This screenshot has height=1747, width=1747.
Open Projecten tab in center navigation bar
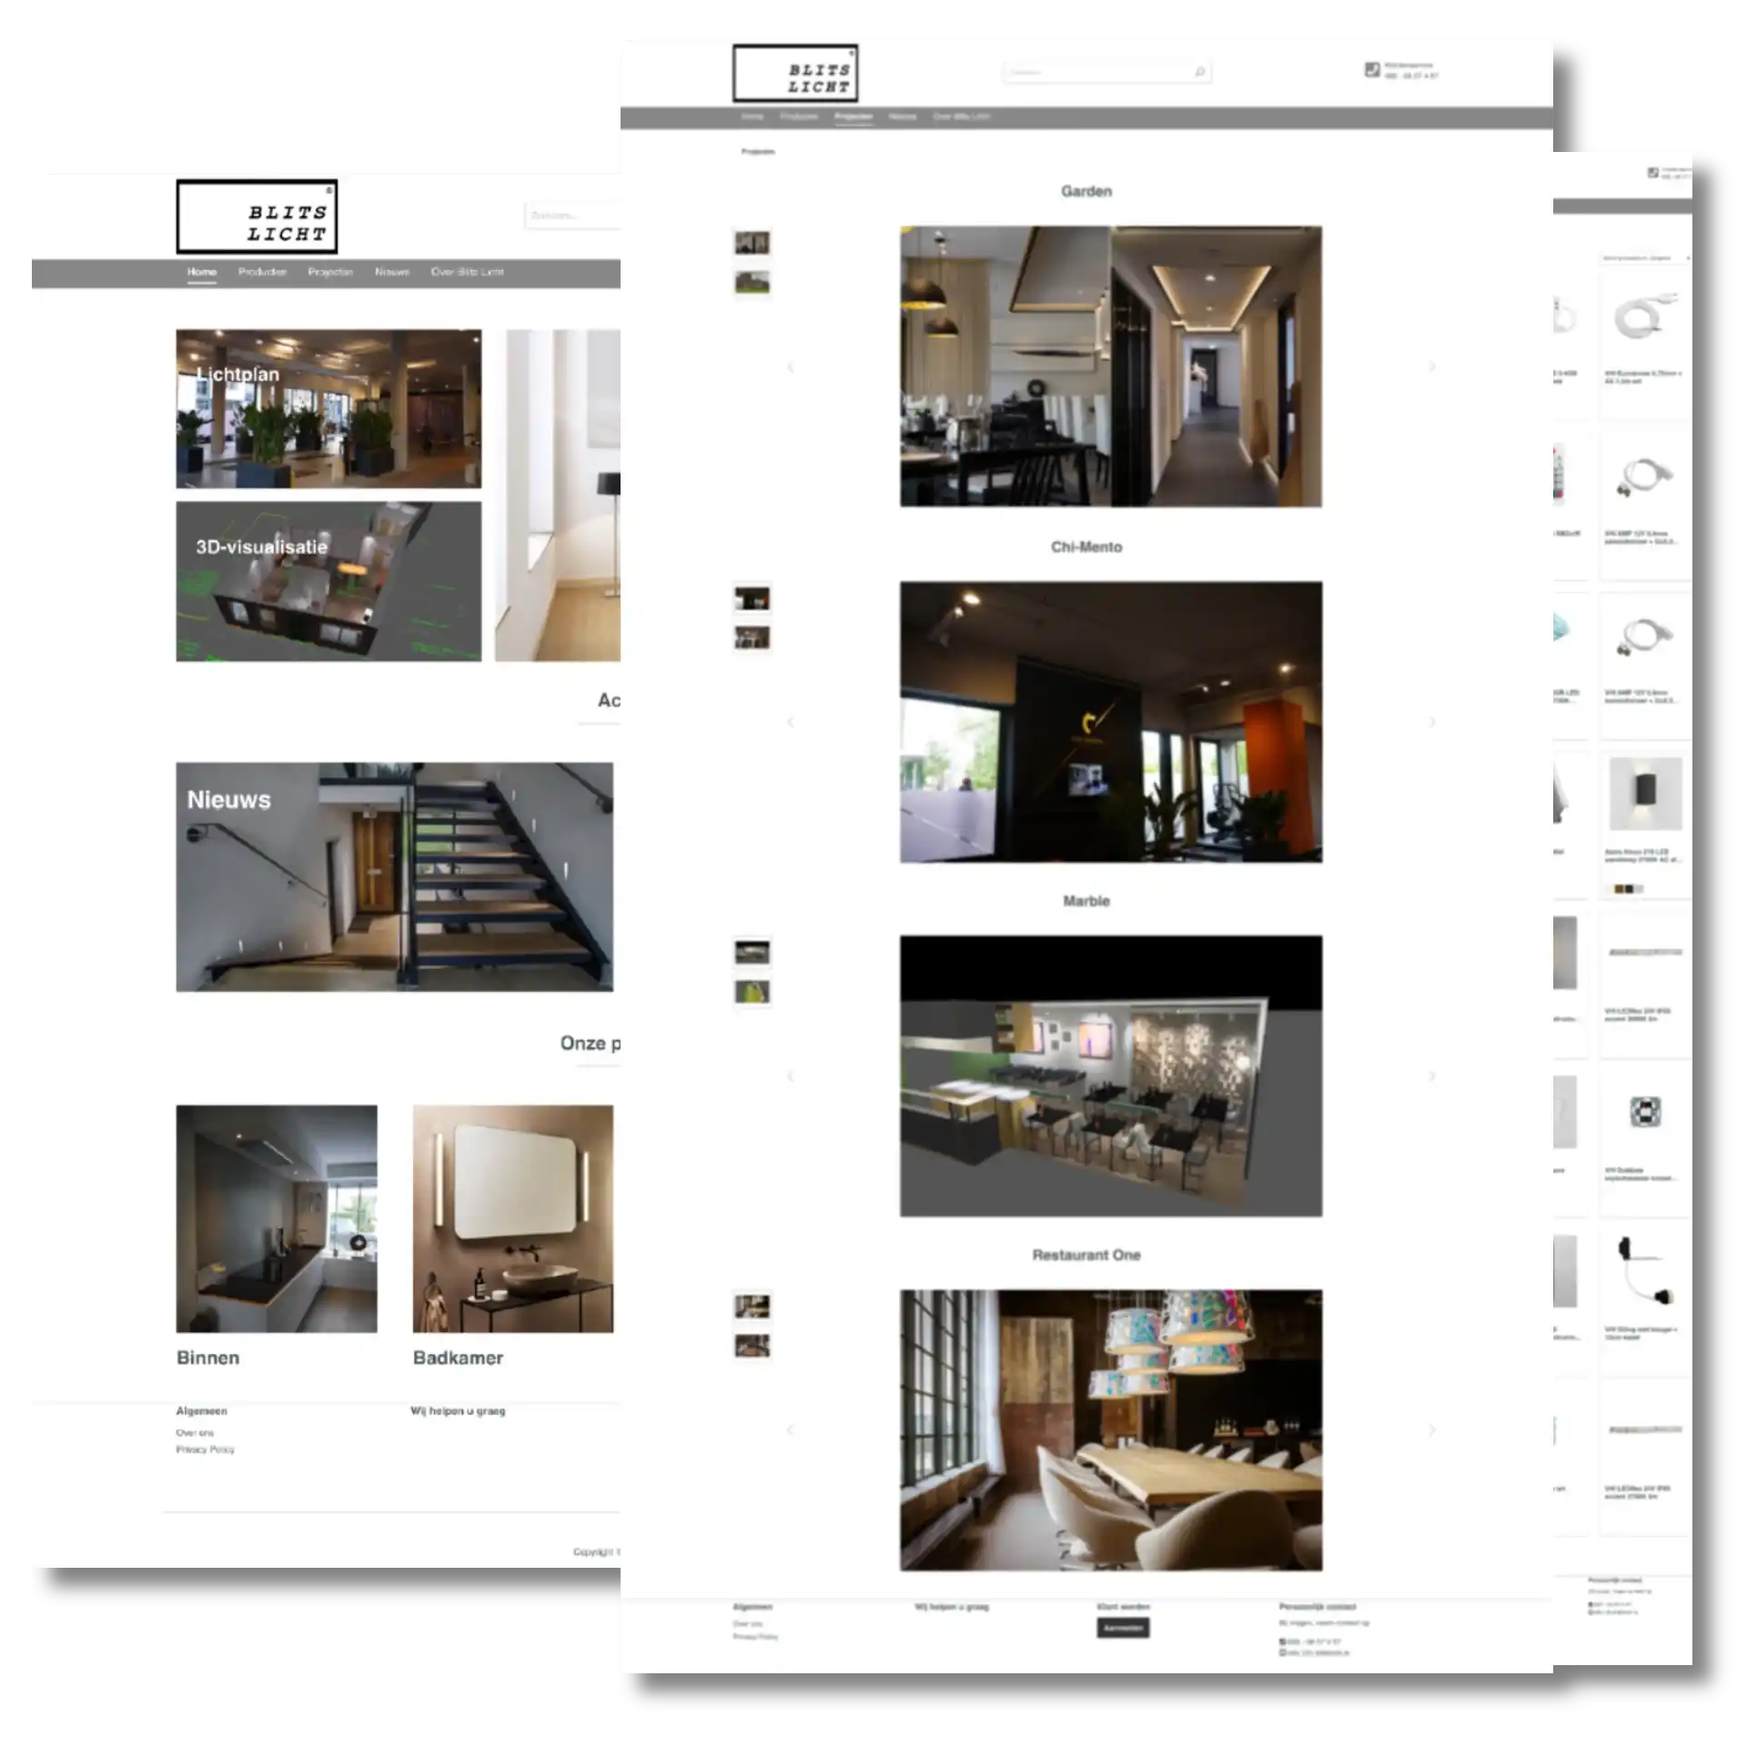(x=853, y=116)
